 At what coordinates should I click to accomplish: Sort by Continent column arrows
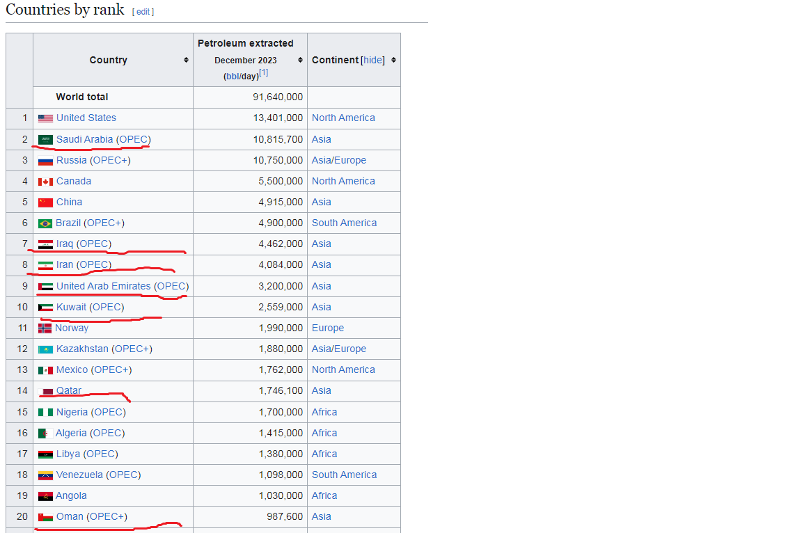[393, 60]
